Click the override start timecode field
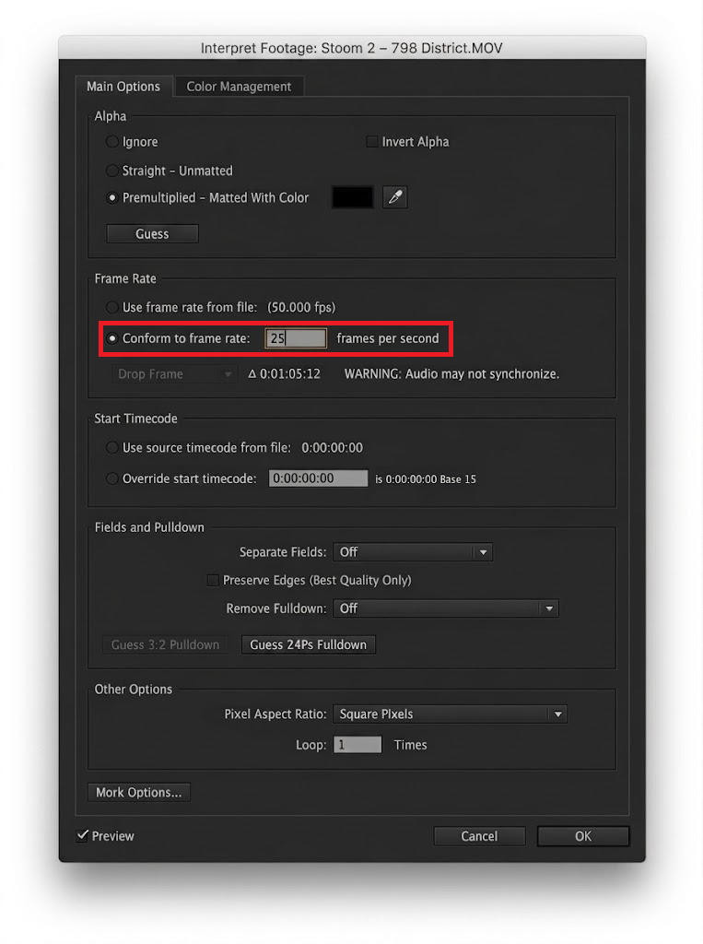This screenshot has height=944, width=703. tap(319, 478)
